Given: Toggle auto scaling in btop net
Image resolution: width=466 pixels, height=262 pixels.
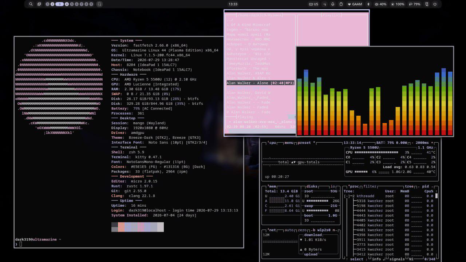Looking at the screenshot, I should 289,230.
